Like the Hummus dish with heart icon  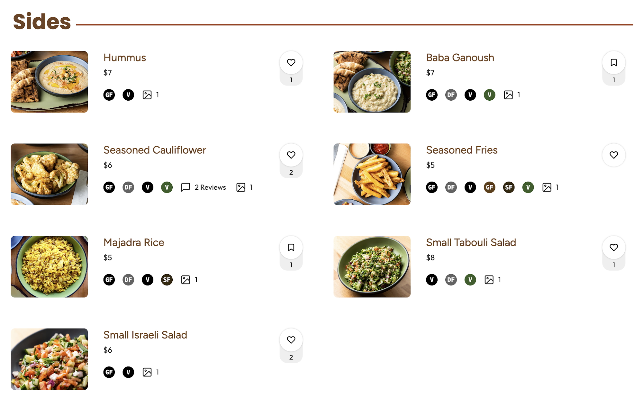pyautogui.click(x=291, y=62)
